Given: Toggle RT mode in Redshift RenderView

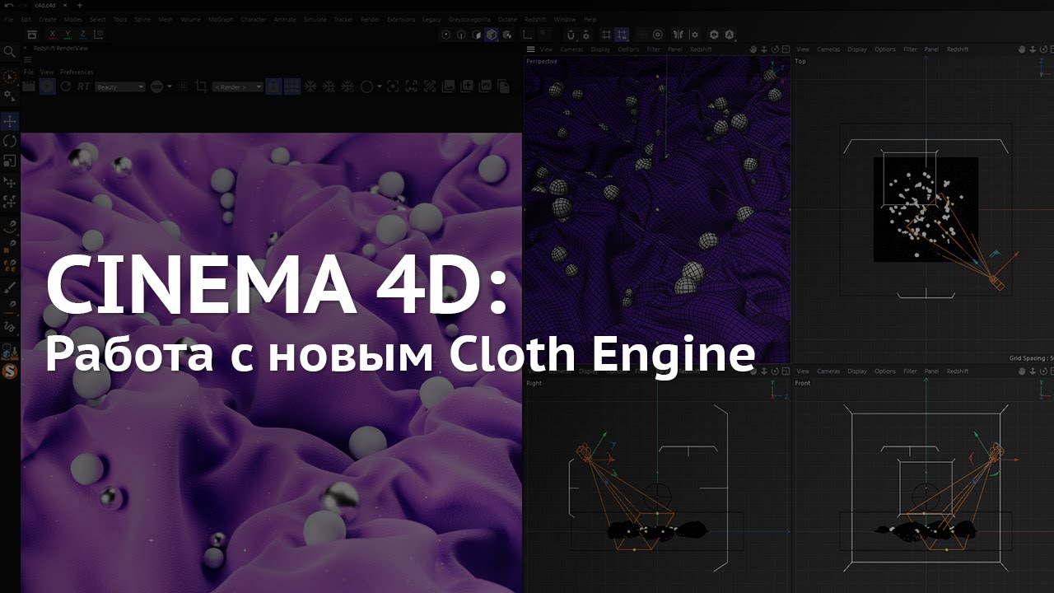Looking at the screenshot, I should coord(84,86).
